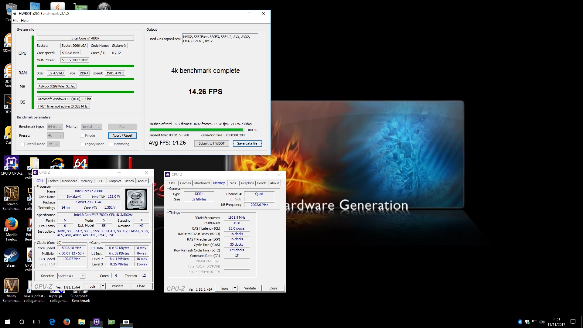Launch Steam desktop icon
The width and height of the screenshot is (583, 328).
click(12, 258)
